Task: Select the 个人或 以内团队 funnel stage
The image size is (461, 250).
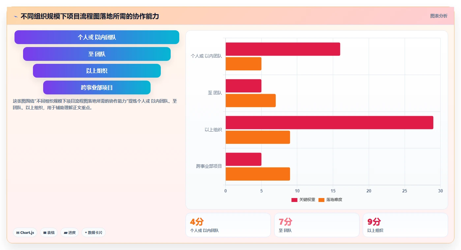Action: [97, 37]
